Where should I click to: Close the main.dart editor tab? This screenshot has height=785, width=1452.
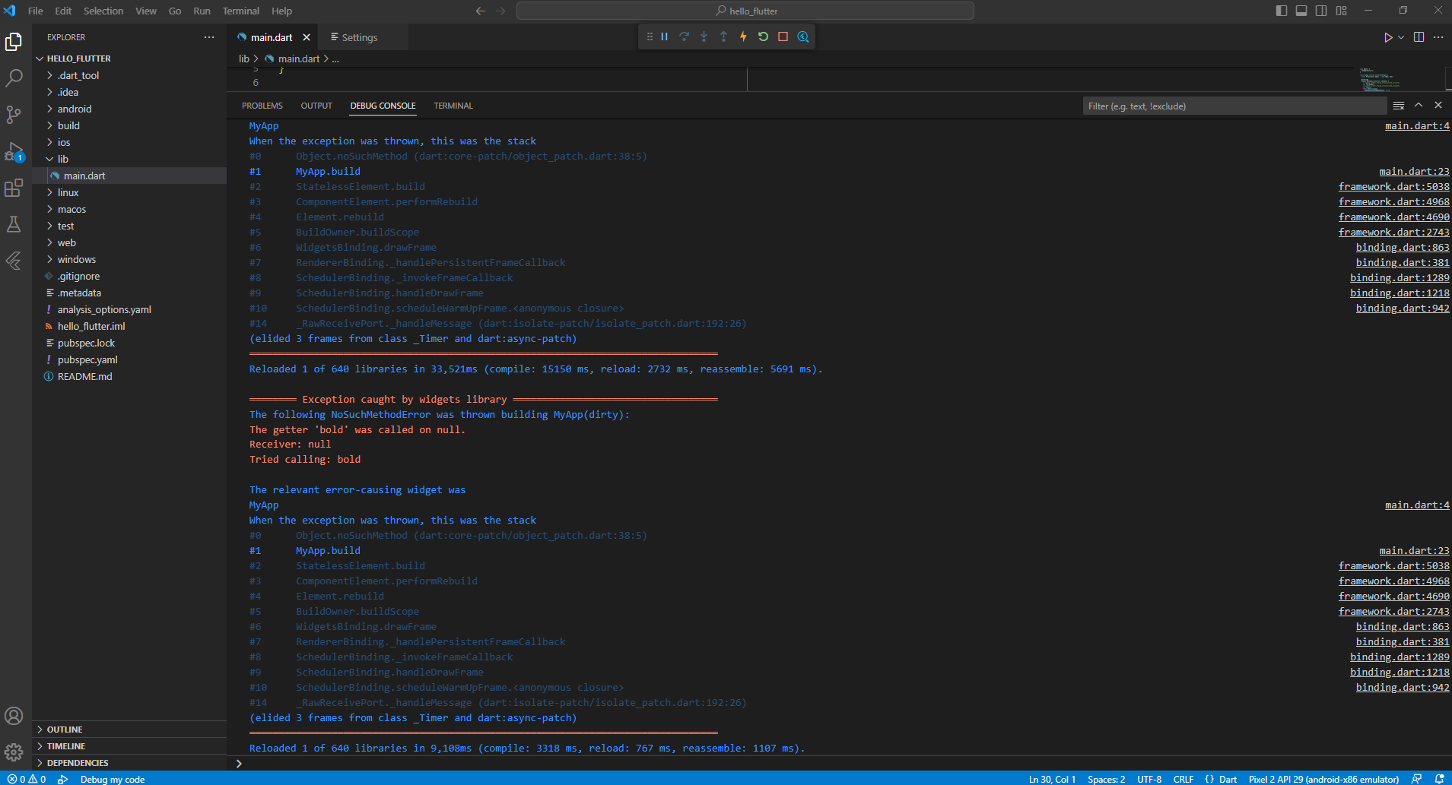coord(307,37)
